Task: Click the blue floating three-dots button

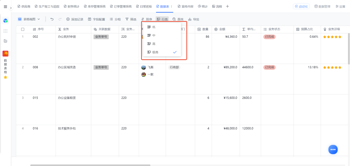Action: coord(333,150)
